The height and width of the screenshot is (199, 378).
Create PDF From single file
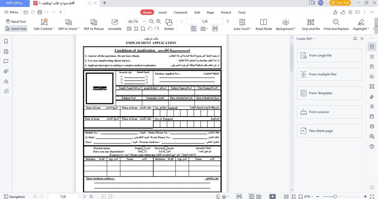tap(329, 55)
